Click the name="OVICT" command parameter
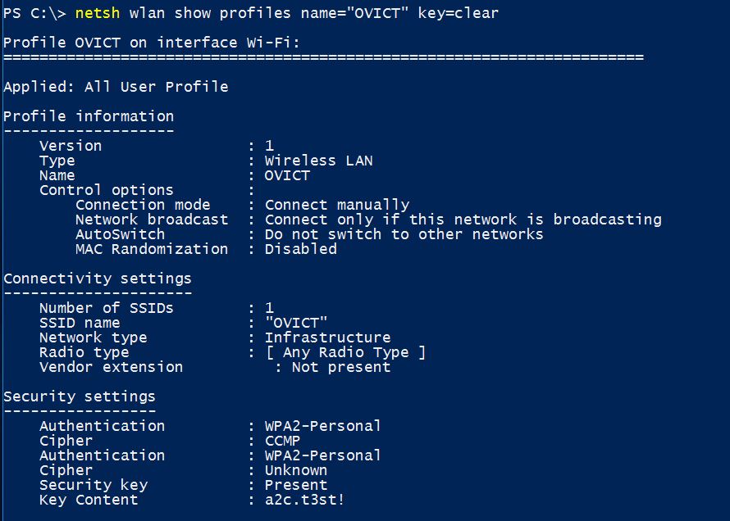 coord(354,12)
